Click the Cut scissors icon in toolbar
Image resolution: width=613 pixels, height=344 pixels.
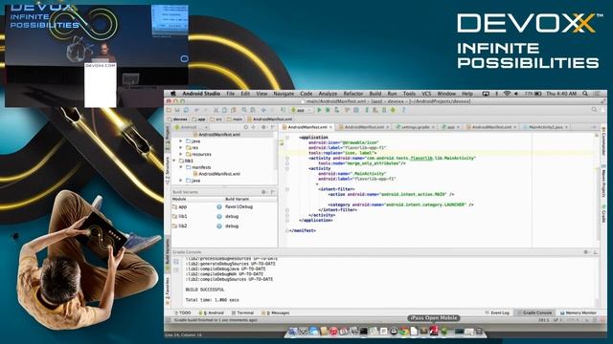(216, 111)
